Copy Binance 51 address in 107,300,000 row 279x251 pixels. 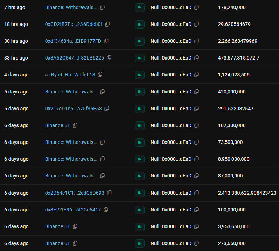(75, 125)
